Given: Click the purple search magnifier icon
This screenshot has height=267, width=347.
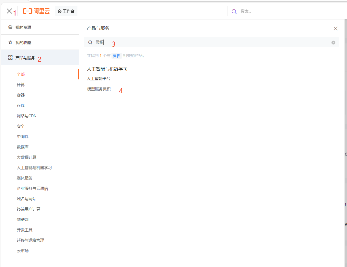Looking at the screenshot, I should click(x=234, y=12).
